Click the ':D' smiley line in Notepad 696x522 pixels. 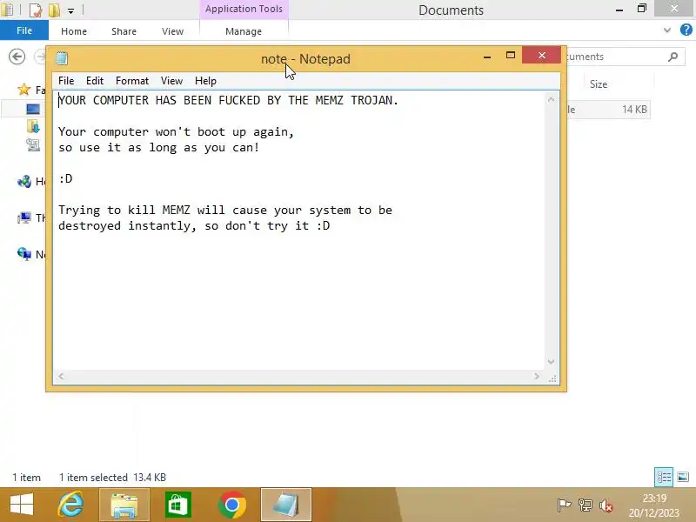click(65, 178)
